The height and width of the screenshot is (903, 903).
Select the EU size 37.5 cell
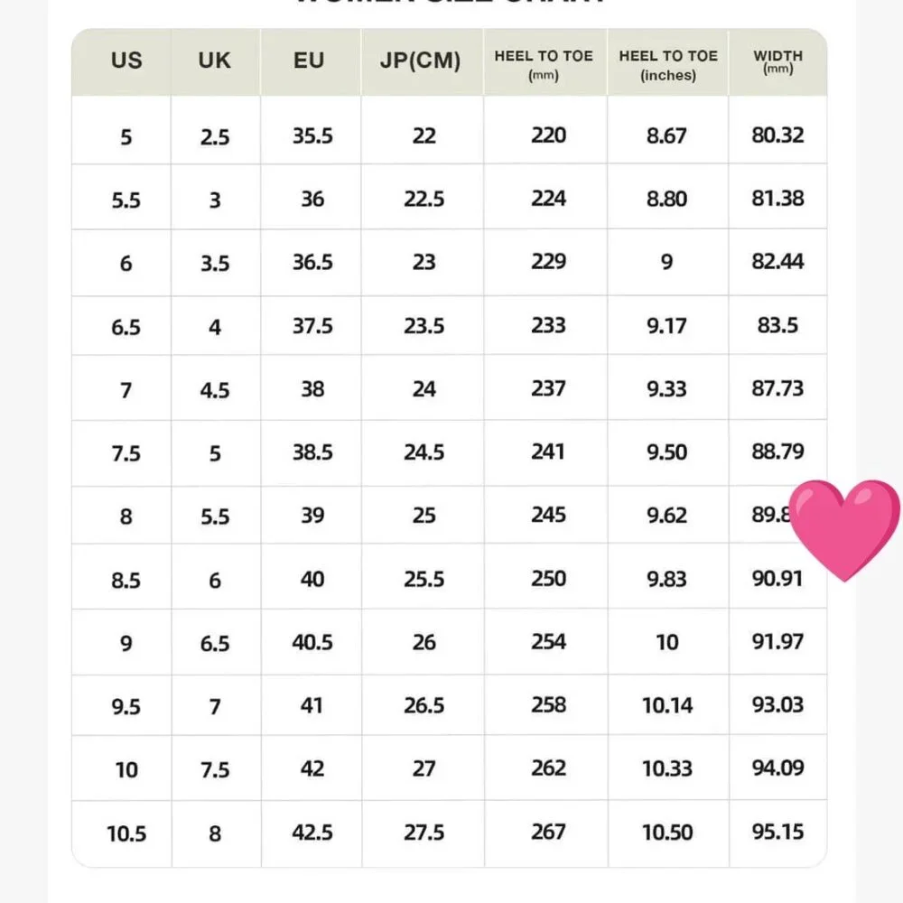[x=312, y=326]
